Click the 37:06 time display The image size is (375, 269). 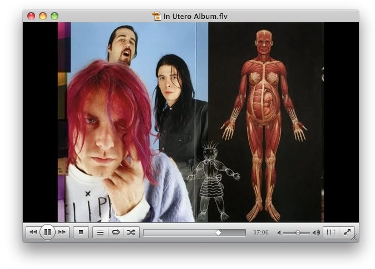coord(261,232)
